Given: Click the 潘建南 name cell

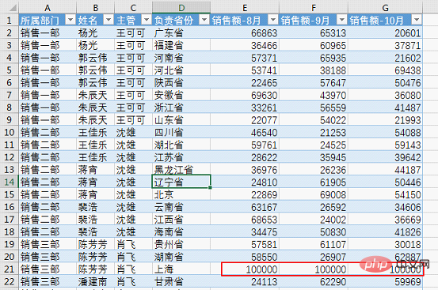Looking at the screenshot, I should [95, 281].
